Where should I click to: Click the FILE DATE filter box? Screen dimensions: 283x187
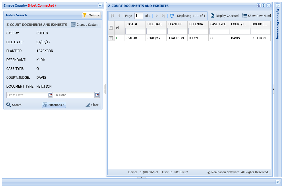point(156,31)
